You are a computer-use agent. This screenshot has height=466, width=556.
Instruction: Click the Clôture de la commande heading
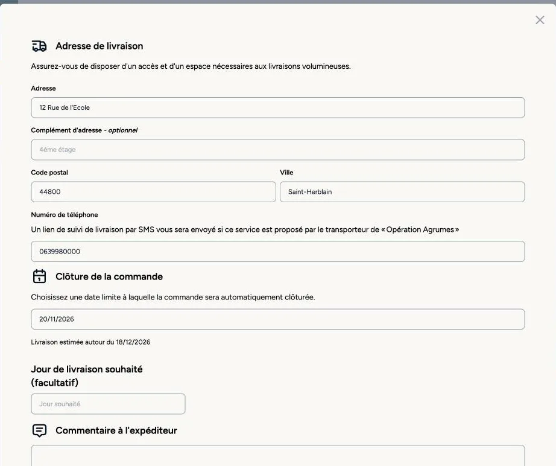(x=109, y=276)
